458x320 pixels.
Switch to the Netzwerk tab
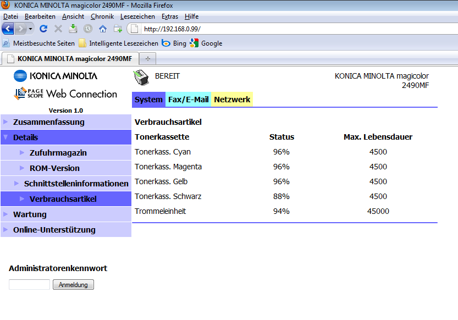[232, 100]
